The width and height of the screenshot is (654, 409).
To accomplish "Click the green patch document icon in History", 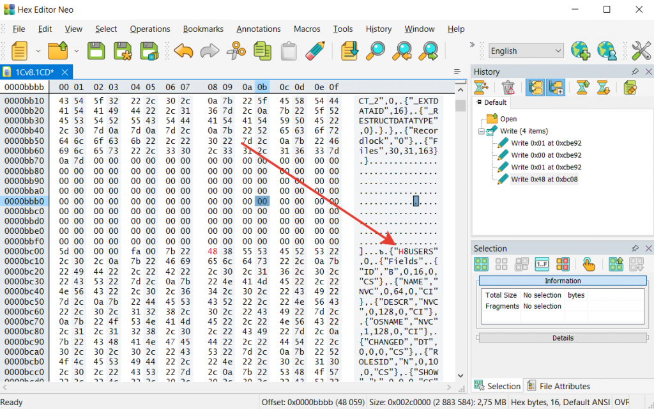I will pyautogui.click(x=630, y=87).
